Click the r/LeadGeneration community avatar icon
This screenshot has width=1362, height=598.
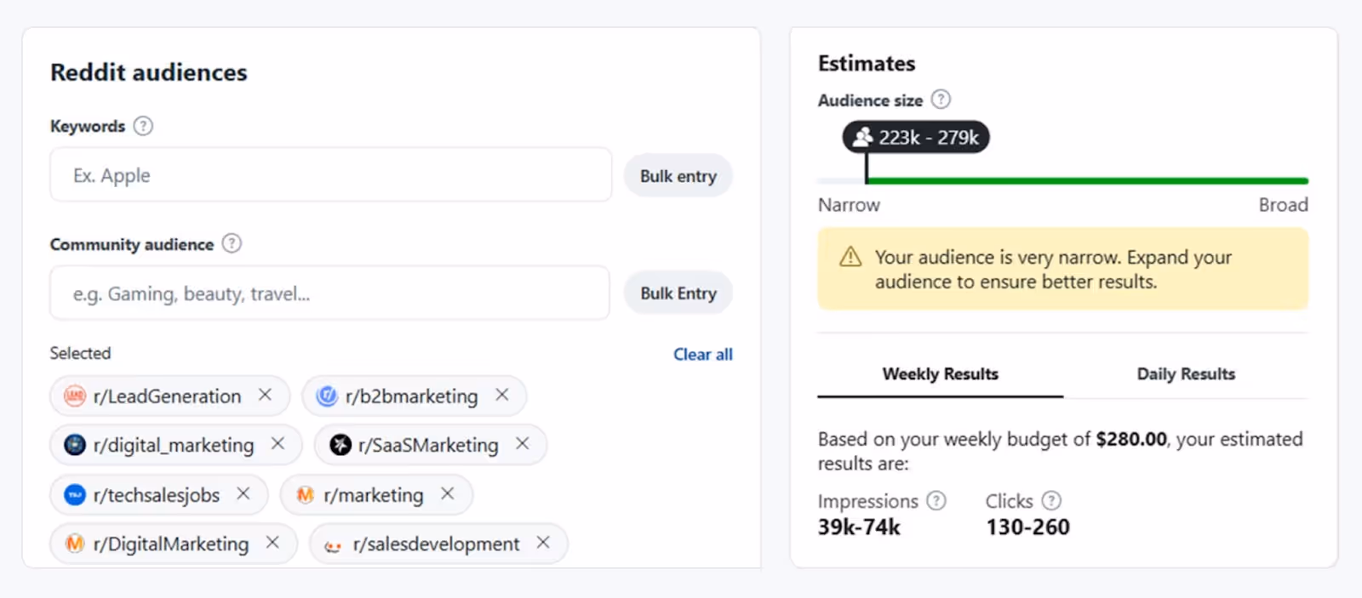pos(75,396)
